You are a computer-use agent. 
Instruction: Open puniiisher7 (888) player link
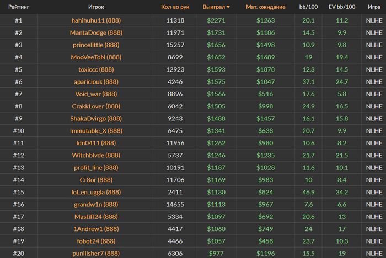(x=96, y=254)
